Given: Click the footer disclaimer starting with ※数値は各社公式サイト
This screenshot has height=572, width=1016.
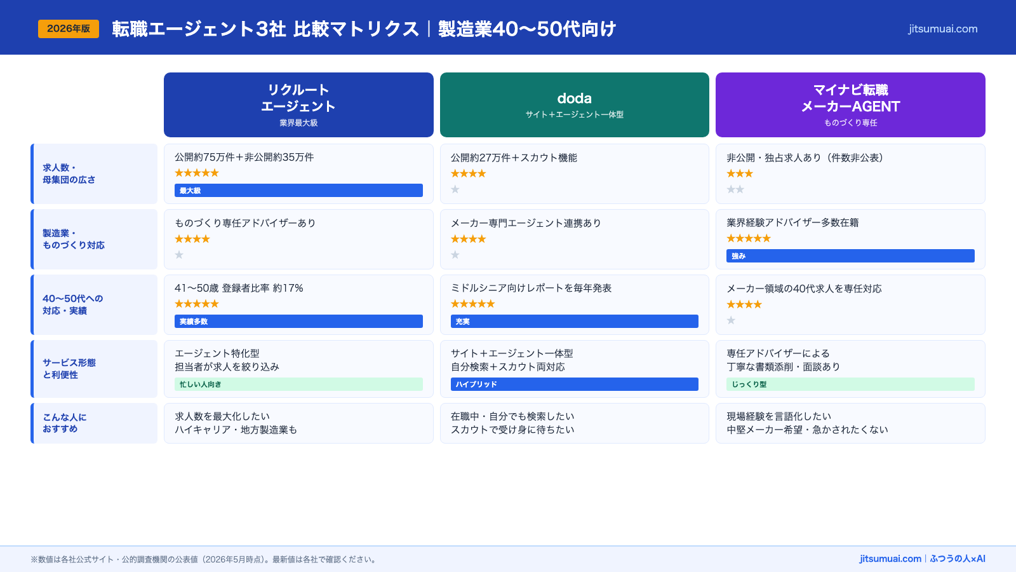Looking at the screenshot, I should [204, 559].
